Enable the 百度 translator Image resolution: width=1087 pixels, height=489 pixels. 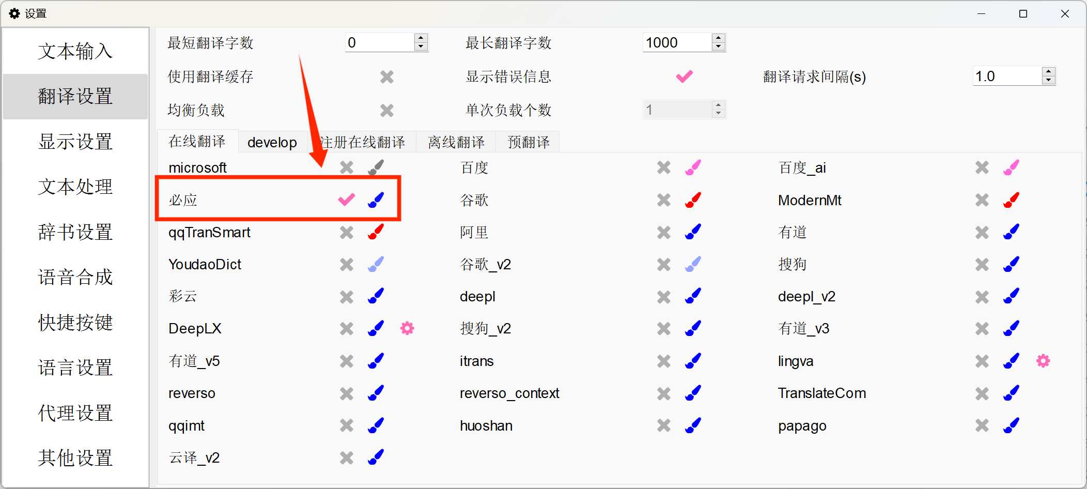pos(664,167)
